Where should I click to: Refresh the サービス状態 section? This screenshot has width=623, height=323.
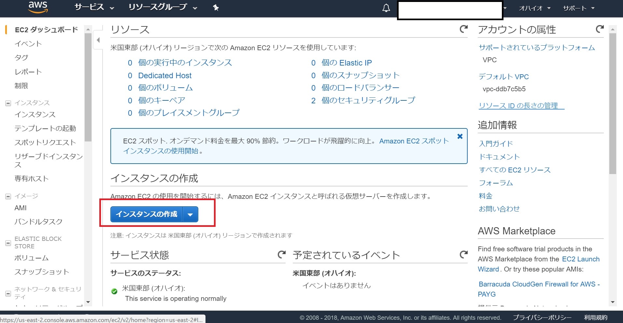coord(281,254)
